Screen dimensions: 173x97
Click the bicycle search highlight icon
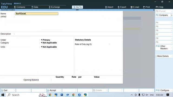pyautogui.click(x=42, y=95)
